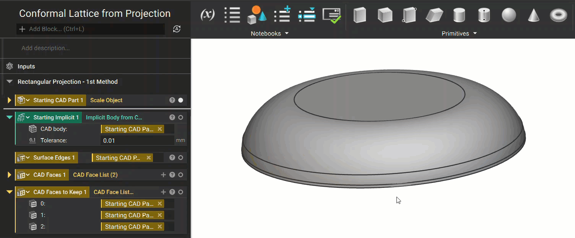Remove item 1 from CAD Faces to Keep

(x=160, y=215)
